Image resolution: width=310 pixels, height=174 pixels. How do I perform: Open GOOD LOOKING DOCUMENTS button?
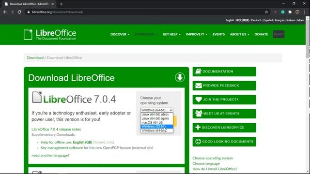pos(224,142)
